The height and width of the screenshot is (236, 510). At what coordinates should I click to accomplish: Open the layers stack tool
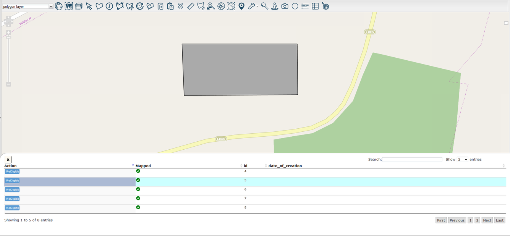pyautogui.click(x=79, y=6)
